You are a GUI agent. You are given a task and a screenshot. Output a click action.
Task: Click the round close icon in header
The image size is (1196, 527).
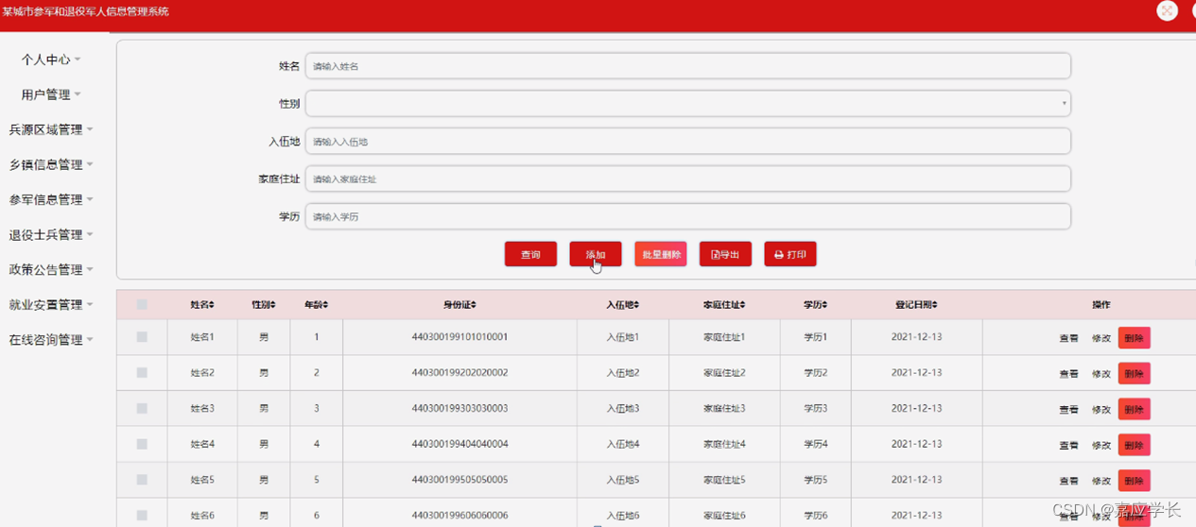click(1168, 11)
